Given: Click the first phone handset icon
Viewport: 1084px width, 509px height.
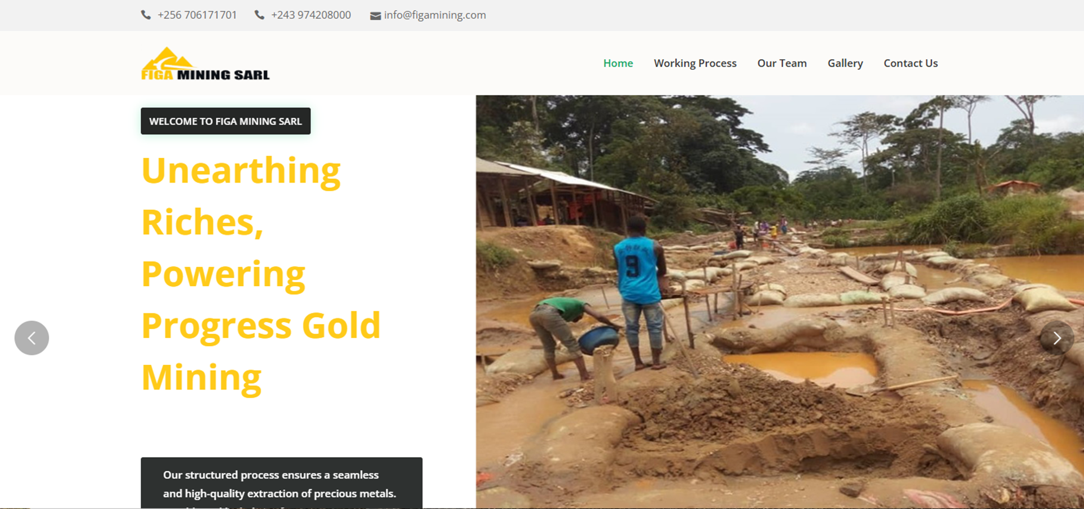Looking at the screenshot, I should pyautogui.click(x=146, y=15).
